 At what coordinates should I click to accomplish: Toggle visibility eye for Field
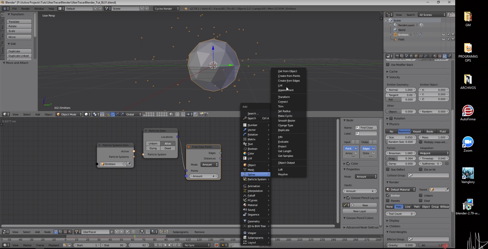pyautogui.click(x=444, y=39)
